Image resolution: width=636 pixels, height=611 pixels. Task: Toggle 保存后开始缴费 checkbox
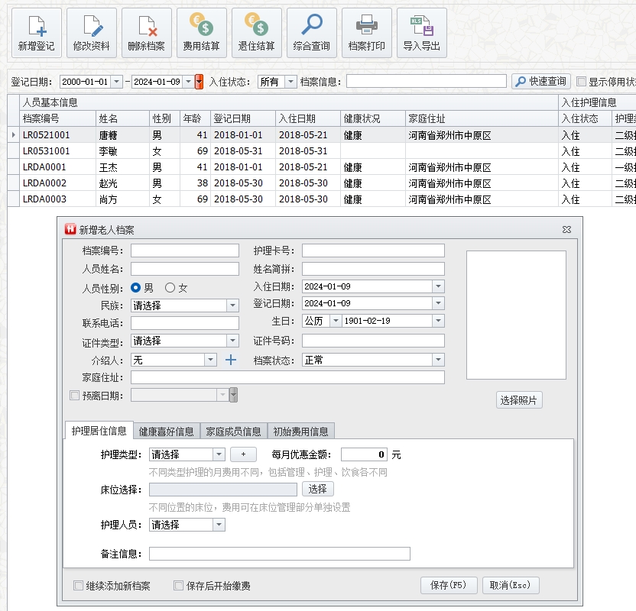point(179,586)
